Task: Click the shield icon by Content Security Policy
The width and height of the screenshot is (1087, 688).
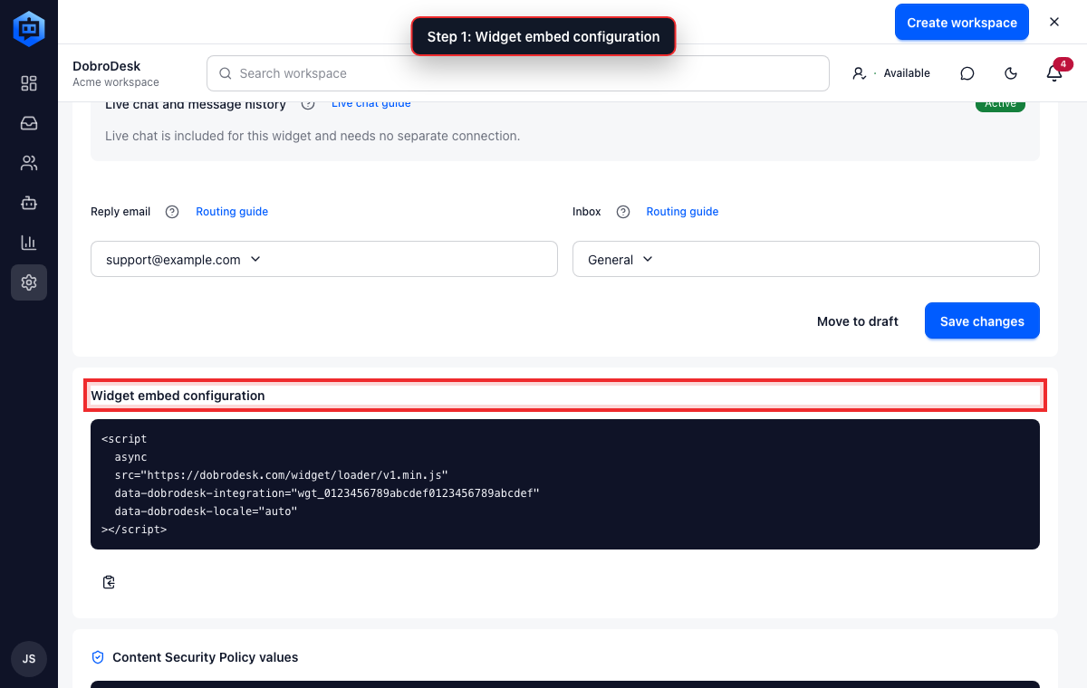Action: coord(99,657)
